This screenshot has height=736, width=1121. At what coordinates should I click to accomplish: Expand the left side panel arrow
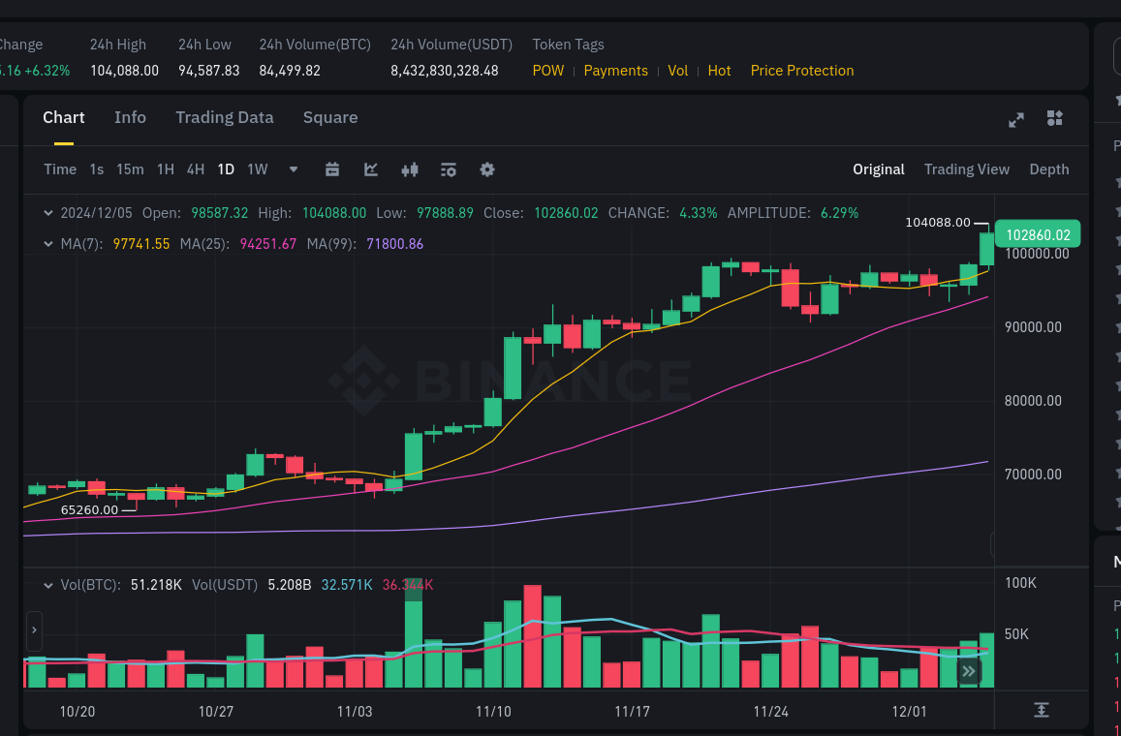click(x=34, y=630)
